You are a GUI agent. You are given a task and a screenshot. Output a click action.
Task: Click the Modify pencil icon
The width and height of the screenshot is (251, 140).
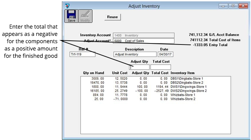click(85, 16)
